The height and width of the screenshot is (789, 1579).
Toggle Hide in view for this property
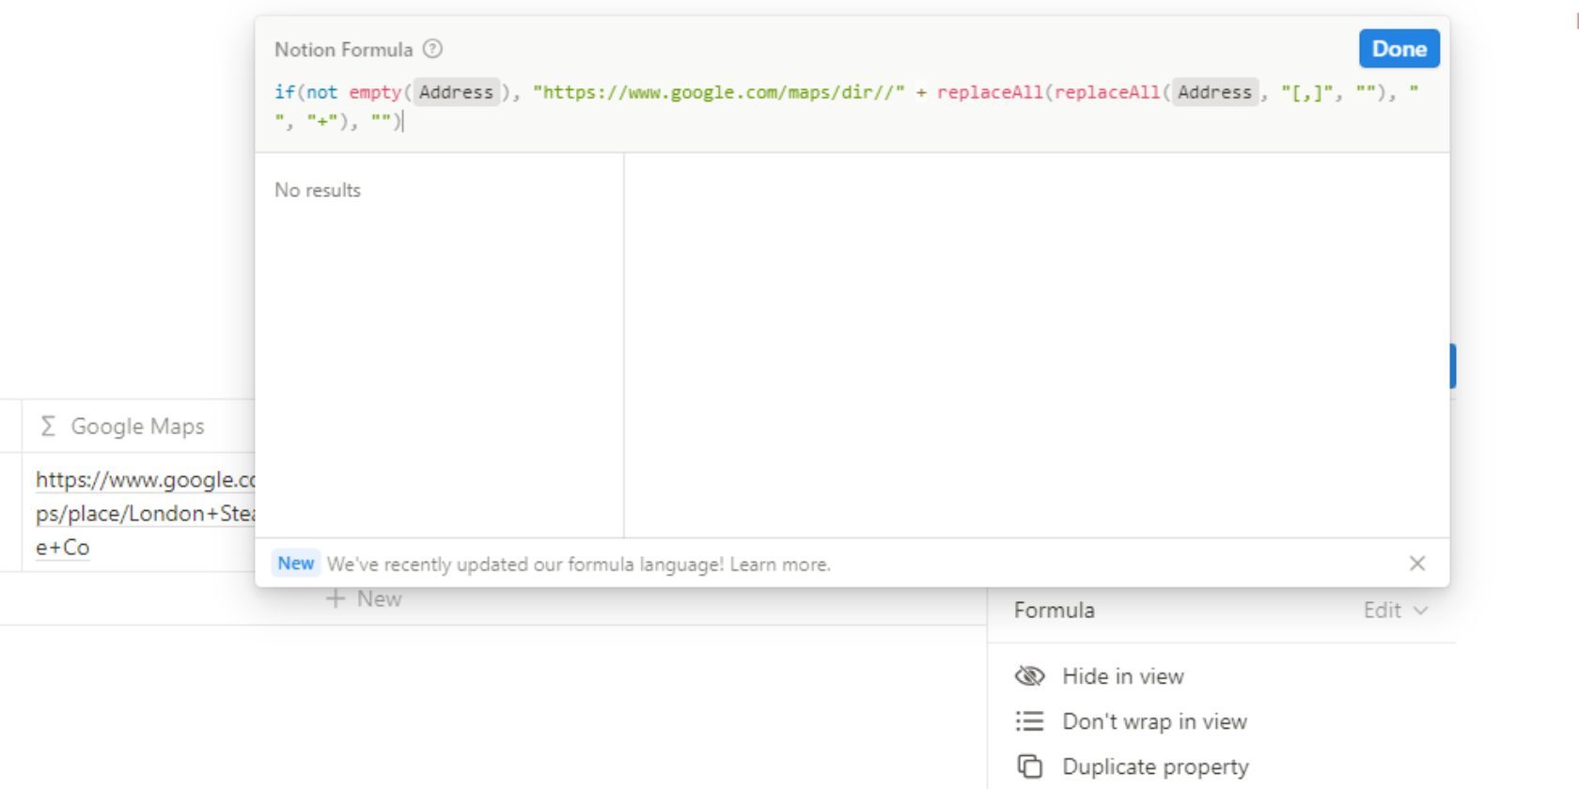[1122, 676]
